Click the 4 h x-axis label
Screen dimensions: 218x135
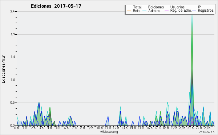coord(49,128)
